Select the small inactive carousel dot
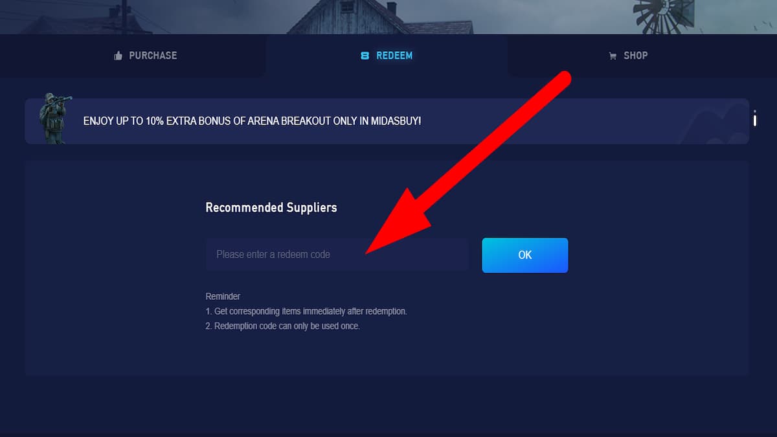 click(755, 112)
